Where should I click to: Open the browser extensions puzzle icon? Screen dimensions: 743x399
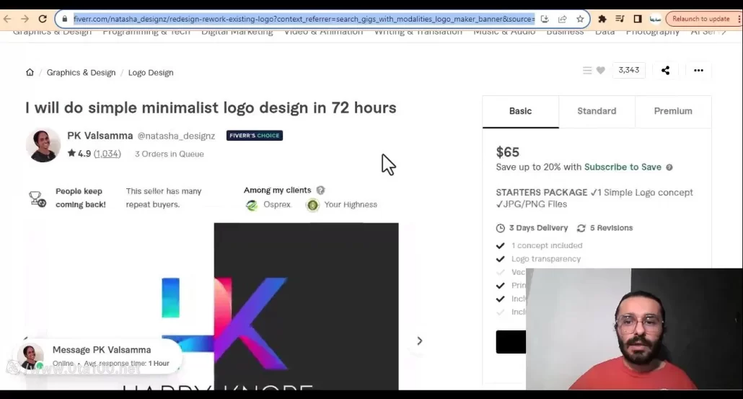[x=602, y=19]
